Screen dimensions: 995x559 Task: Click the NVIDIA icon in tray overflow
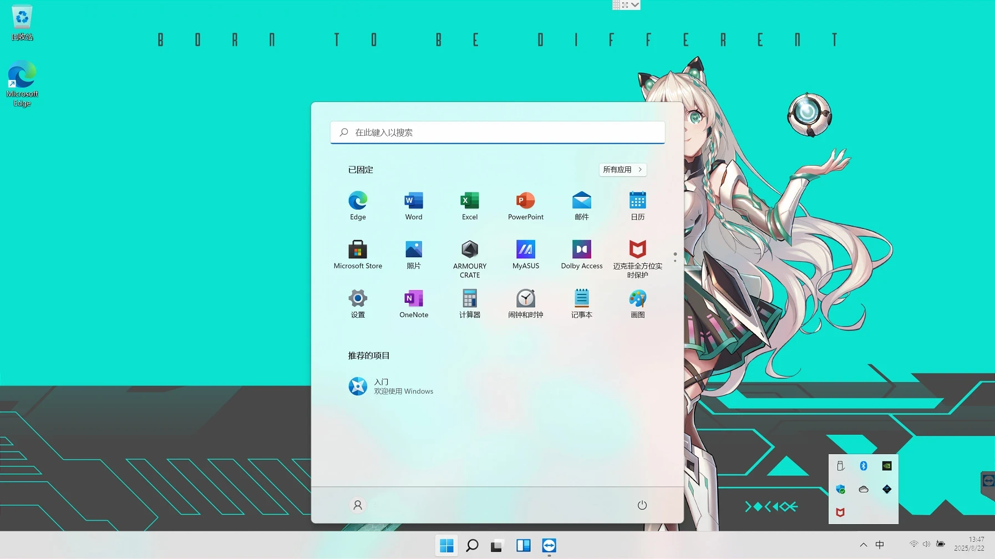pyautogui.click(x=887, y=466)
